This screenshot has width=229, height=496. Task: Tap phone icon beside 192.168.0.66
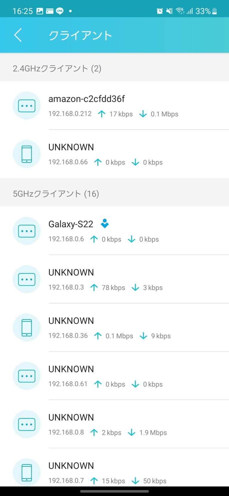tap(27, 154)
